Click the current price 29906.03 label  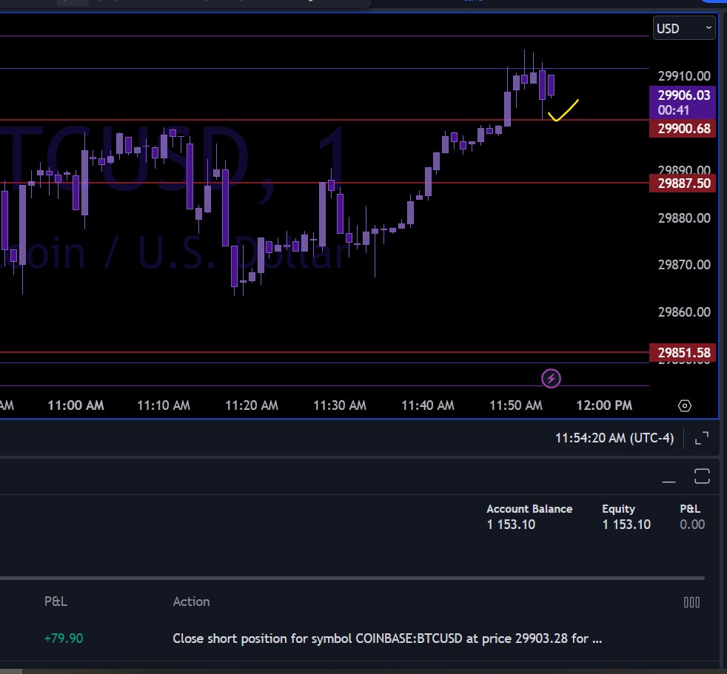[683, 102]
